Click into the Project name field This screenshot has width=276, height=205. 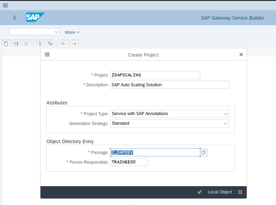(155, 75)
